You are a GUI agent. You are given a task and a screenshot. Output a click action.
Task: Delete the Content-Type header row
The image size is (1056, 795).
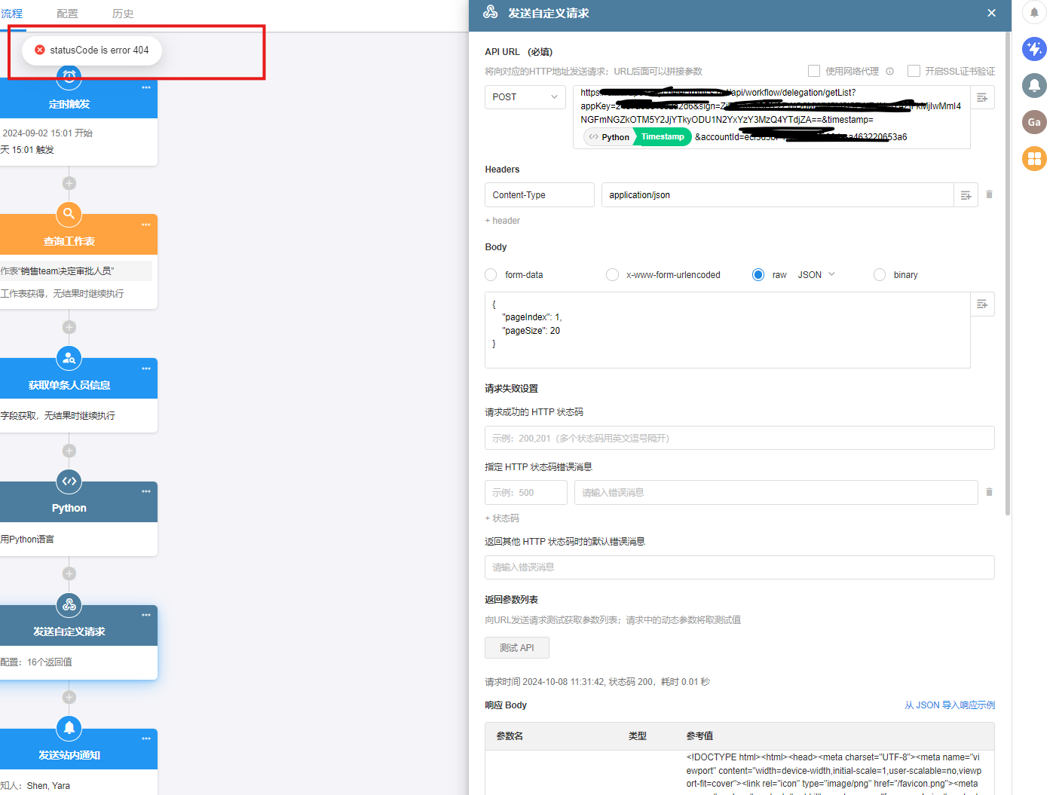pos(989,194)
